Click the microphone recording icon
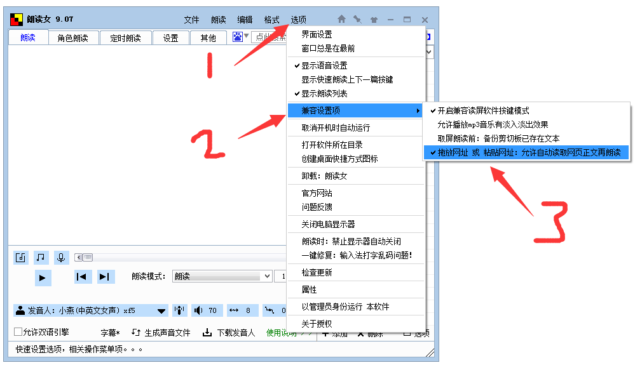The image size is (635, 365). click(x=61, y=258)
